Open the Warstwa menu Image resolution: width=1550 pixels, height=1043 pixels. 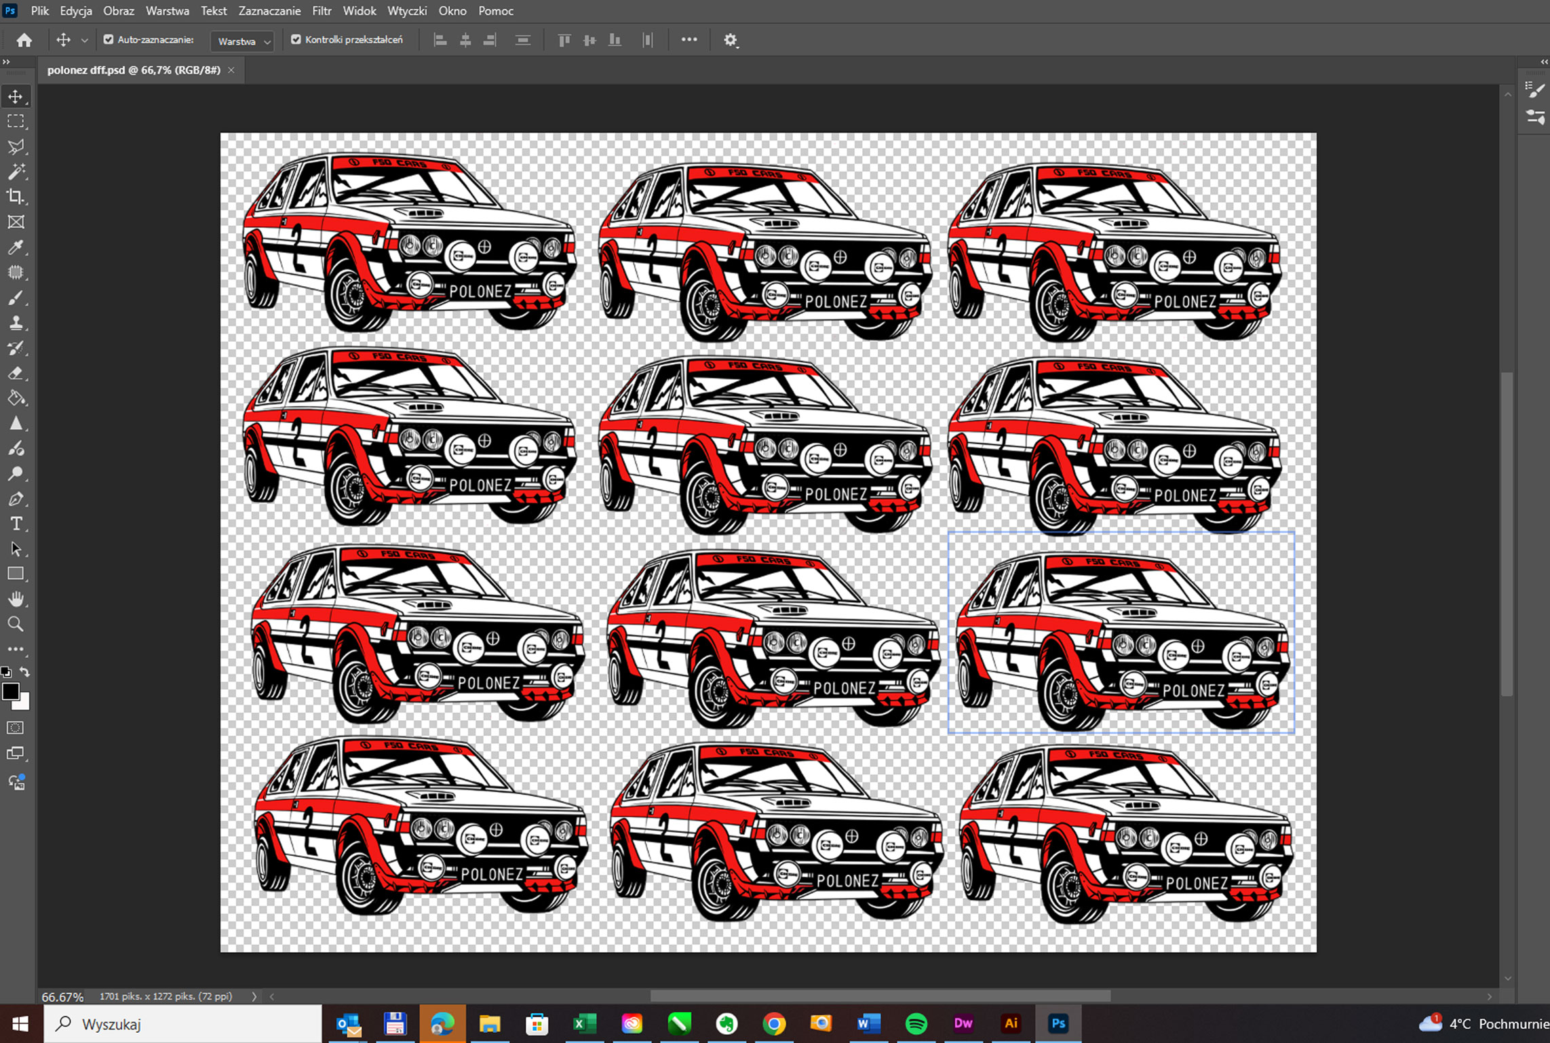point(168,11)
